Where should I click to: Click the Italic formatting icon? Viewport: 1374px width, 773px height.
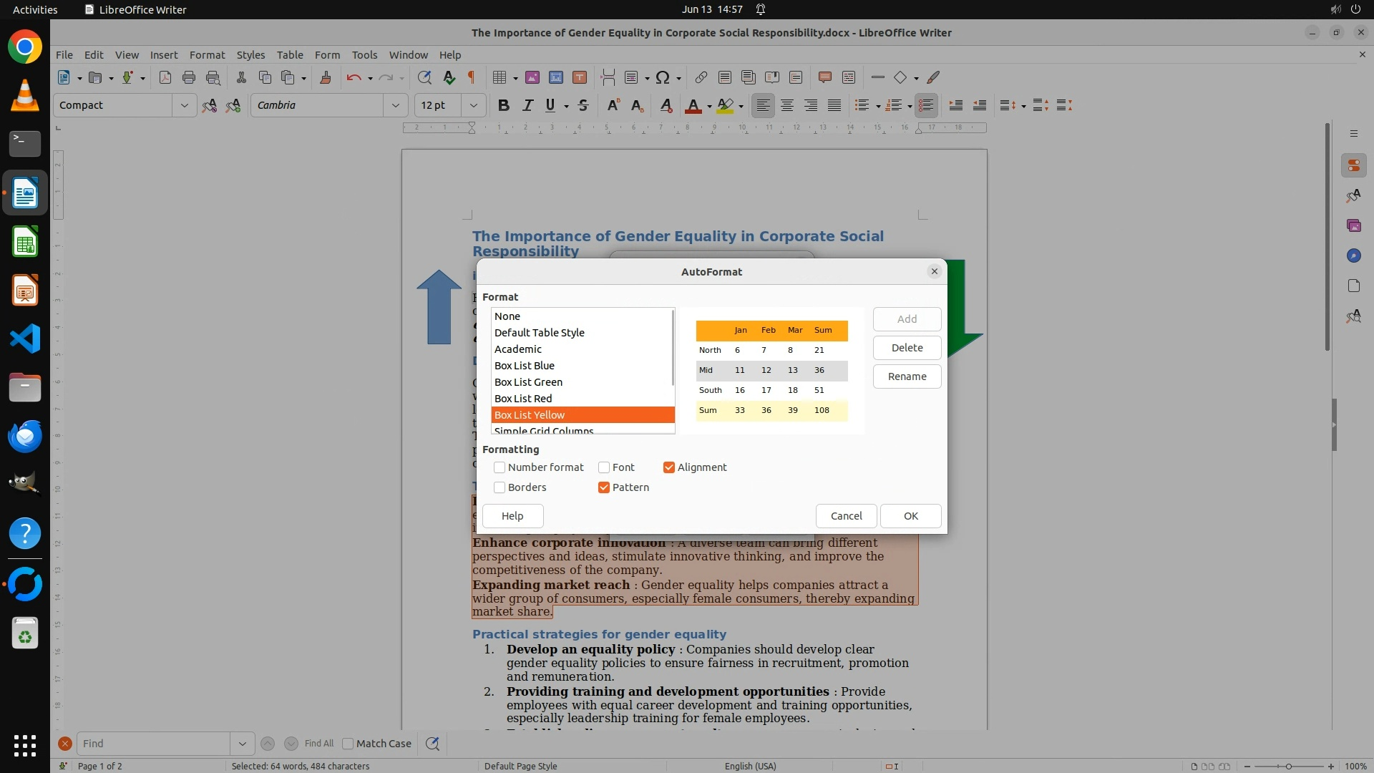coord(527,105)
